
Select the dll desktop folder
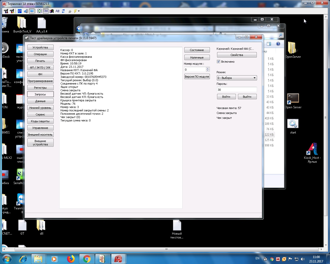41,227
